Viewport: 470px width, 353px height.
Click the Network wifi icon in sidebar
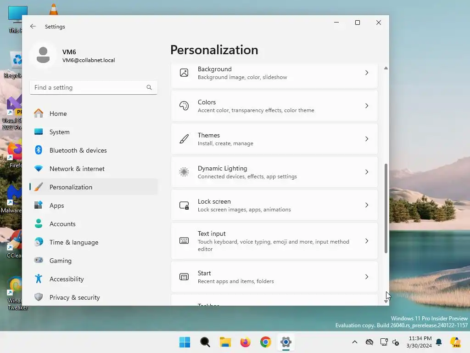[39, 169]
